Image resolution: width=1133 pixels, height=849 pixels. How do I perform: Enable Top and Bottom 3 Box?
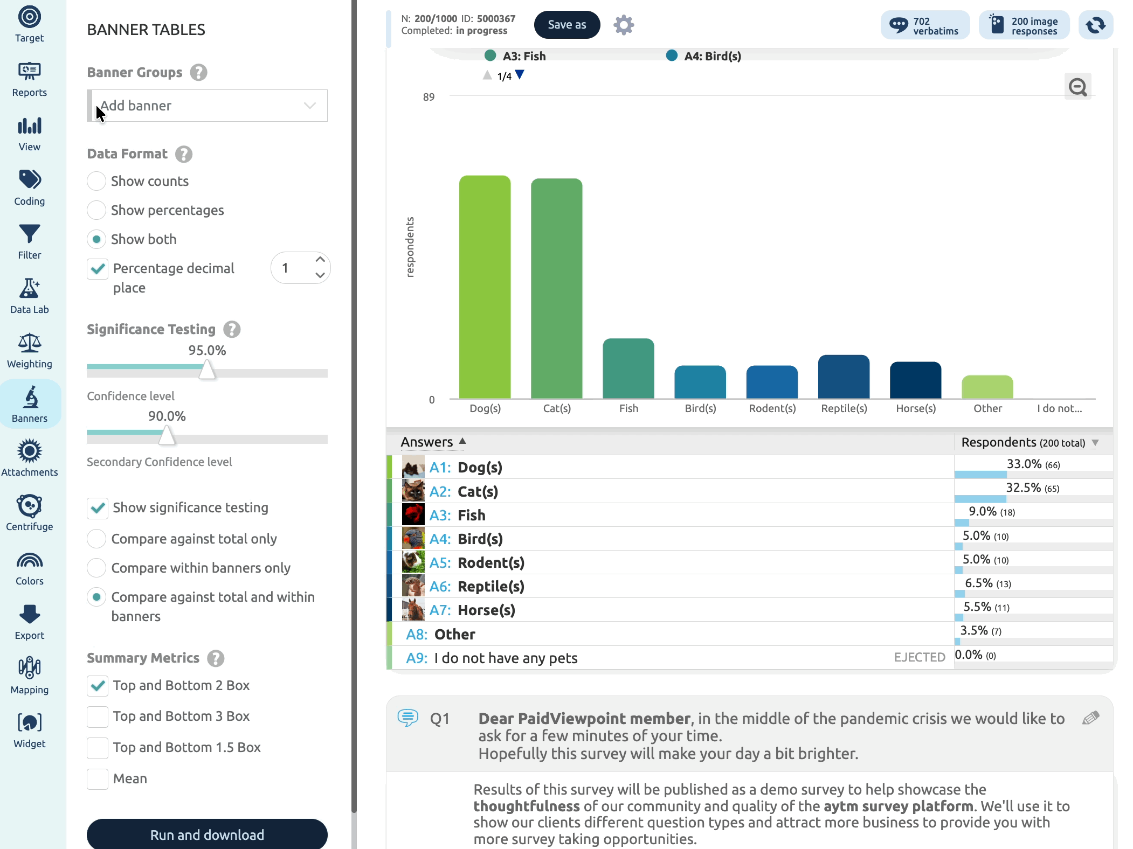click(x=98, y=716)
